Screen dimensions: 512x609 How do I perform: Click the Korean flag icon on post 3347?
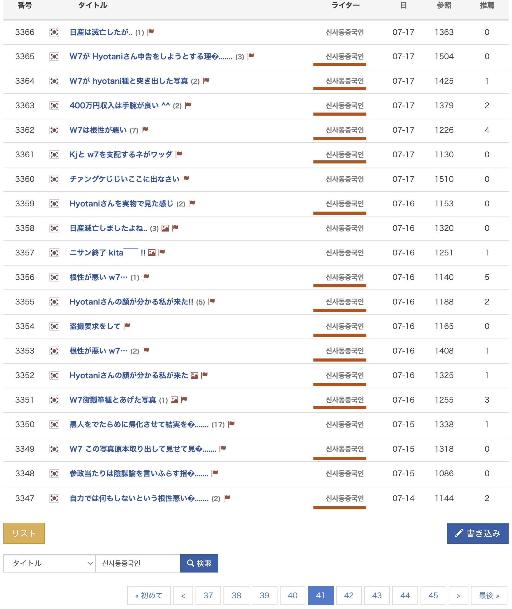pos(54,498)
